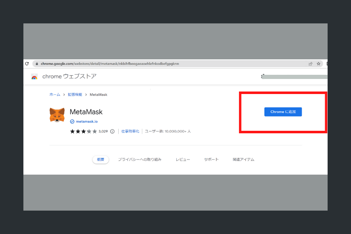Reload the page with the refresh icon
This screenshot has width=351, height=234.
(27, 64)
